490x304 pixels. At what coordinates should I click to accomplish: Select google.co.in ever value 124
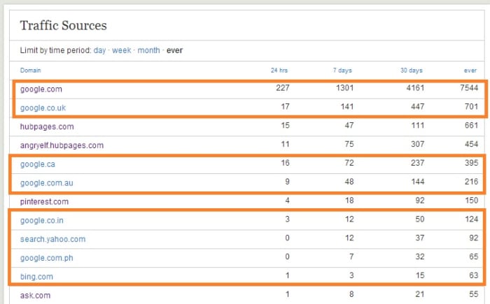(x=471, y=219)
